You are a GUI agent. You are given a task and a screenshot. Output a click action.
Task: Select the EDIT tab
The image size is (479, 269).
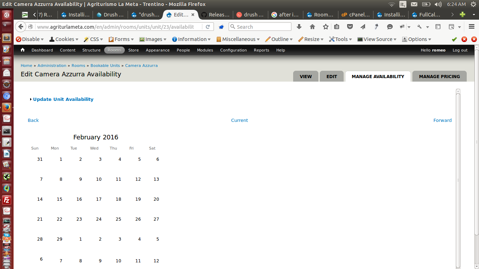click(x=331, y=76)
